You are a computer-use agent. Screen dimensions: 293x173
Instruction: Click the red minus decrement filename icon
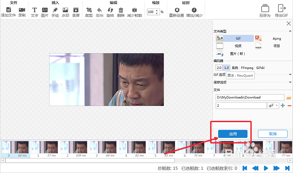tap(289, 106)
